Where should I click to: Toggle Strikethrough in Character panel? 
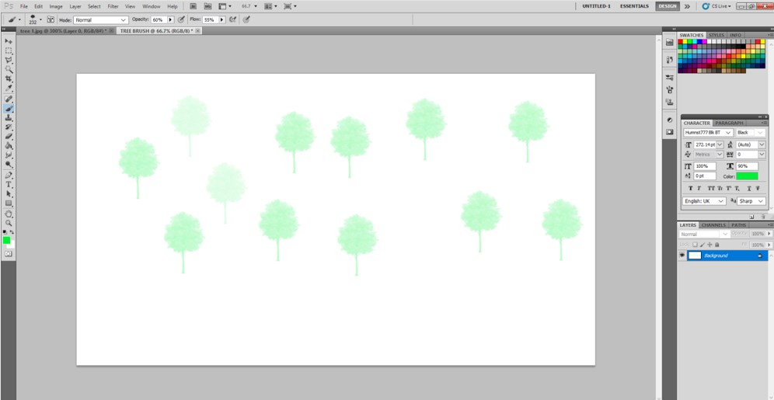758,189
